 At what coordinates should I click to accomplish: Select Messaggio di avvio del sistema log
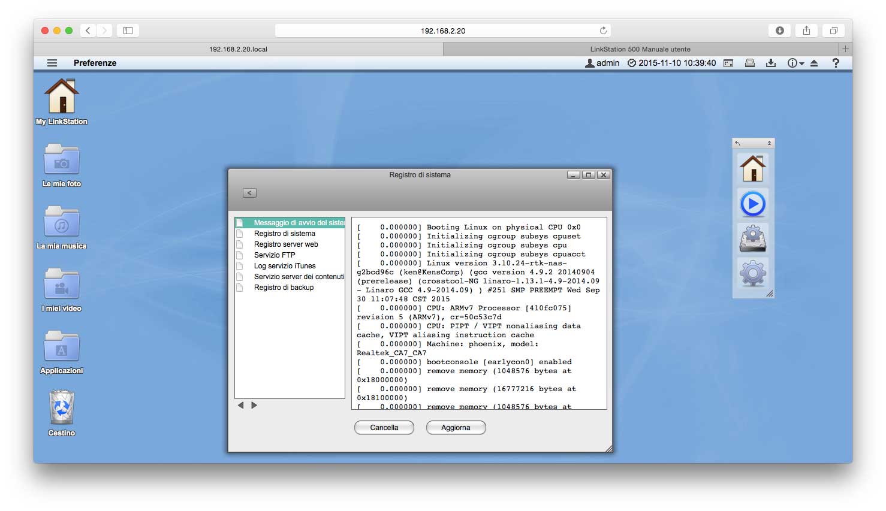290,223
